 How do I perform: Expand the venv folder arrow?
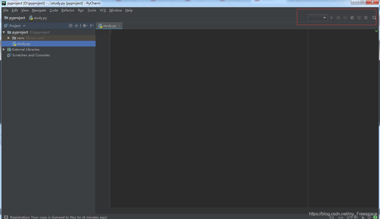coord(9,38)
